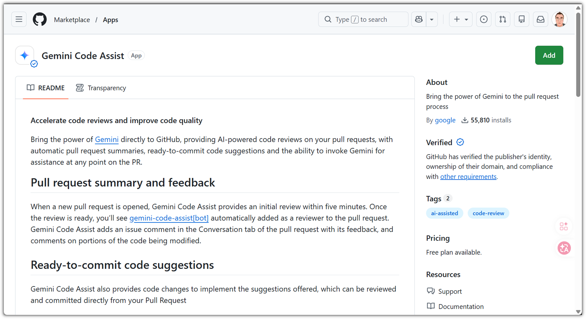The height and width of the screenshot is (319, 586).
Task: Go to GitHub homepage via Octocat logo
Action: coord(40,20)
